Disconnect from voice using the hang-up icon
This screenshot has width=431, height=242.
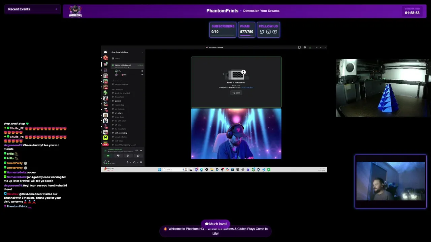(141, 151)
